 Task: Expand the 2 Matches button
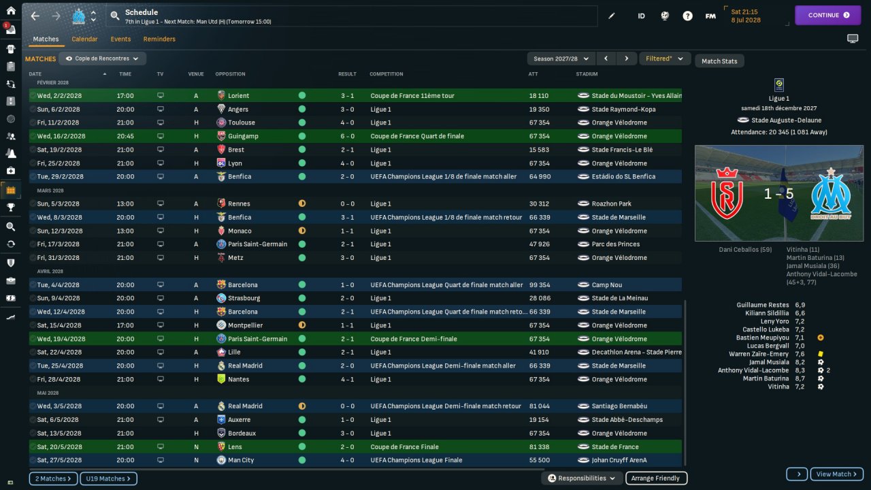pyautogui.click(x=53, y=479)
